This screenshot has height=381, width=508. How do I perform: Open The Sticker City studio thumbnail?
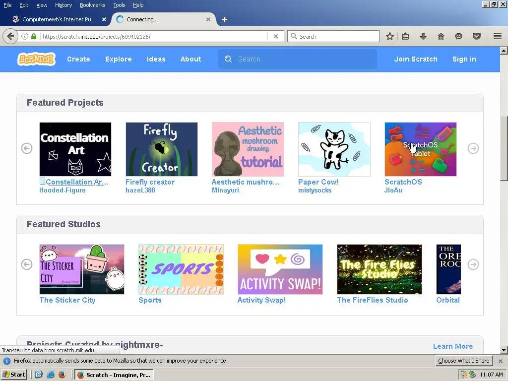click(x=82, y=269)
